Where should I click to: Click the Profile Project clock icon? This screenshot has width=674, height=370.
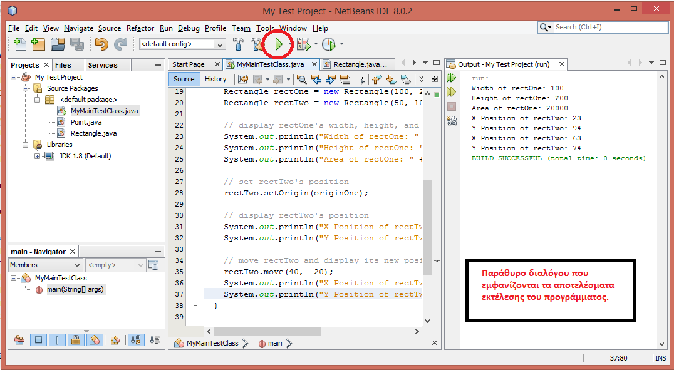pos(329,44)
